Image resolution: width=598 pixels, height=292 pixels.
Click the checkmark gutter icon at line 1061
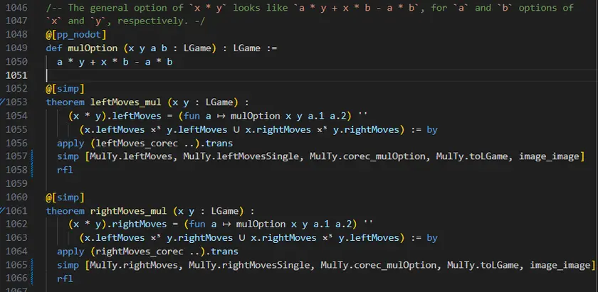[3, 211]
